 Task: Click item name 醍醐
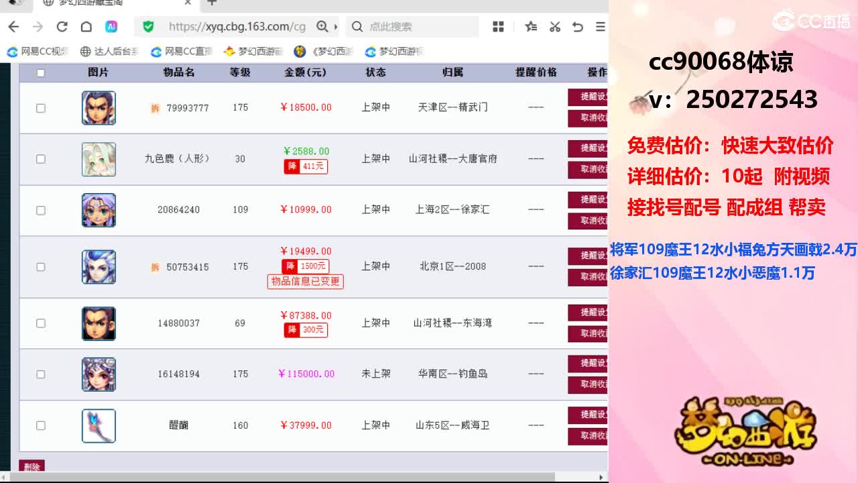coord(179,425)
